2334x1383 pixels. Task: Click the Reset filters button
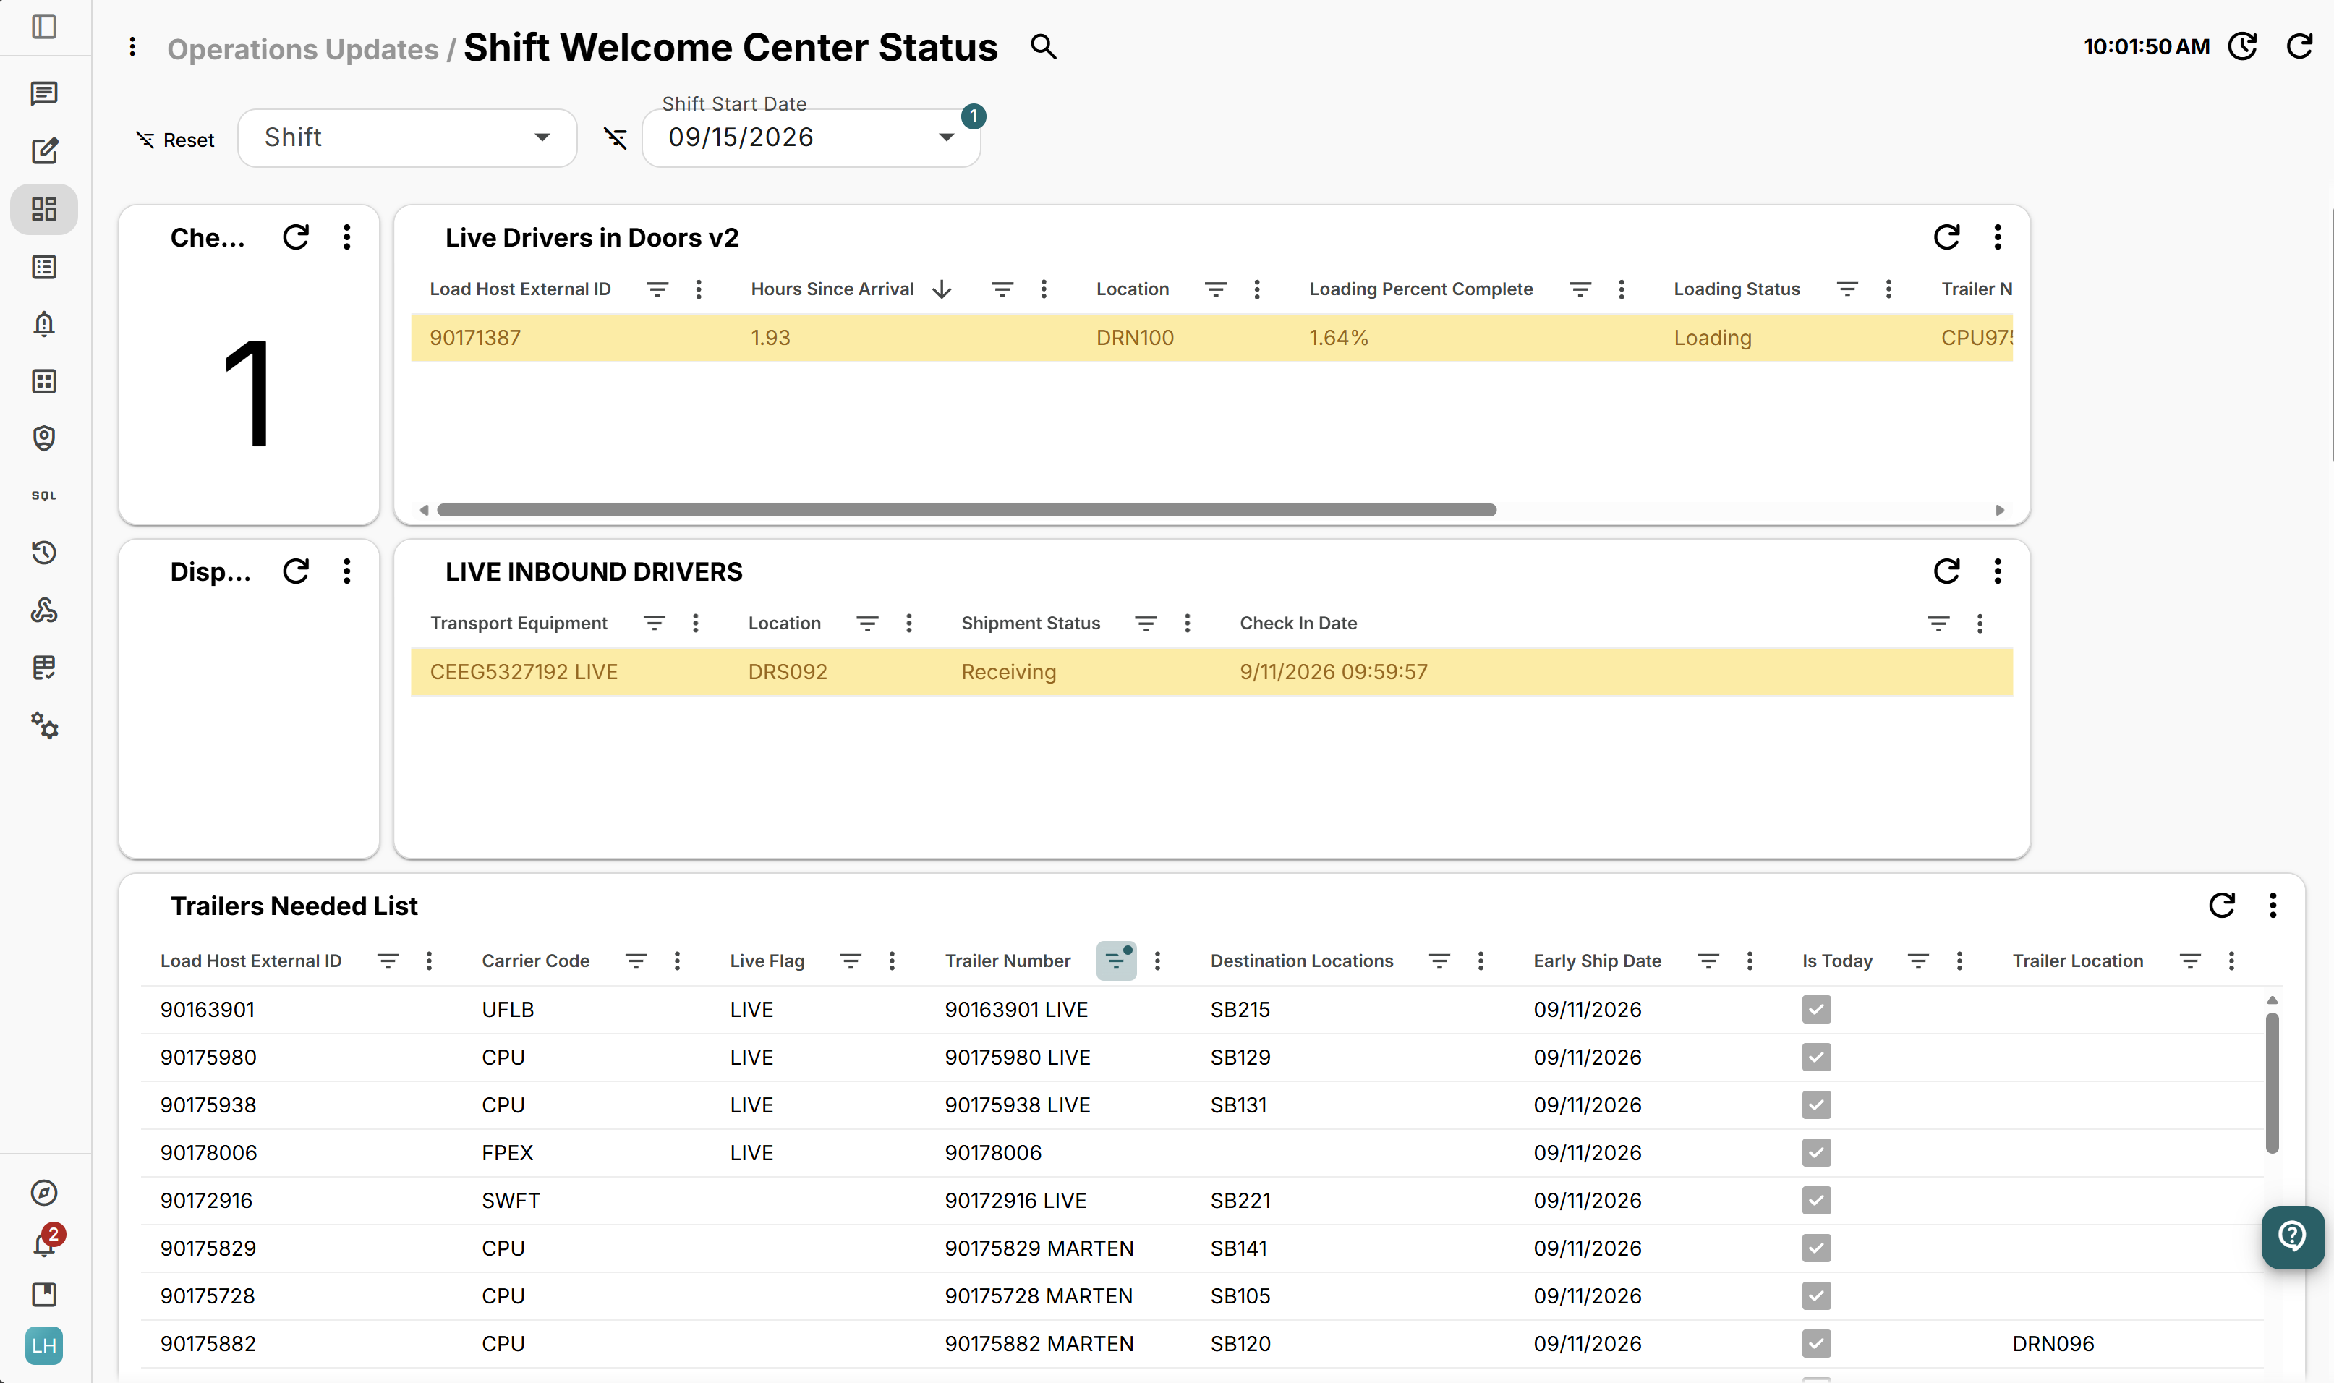pos(175,140)
